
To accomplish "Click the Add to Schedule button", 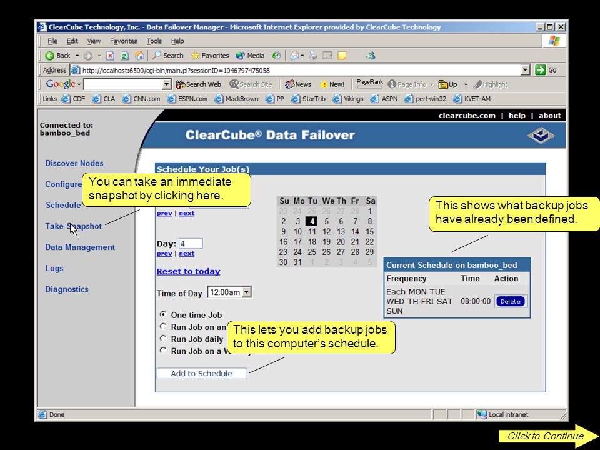I will tap(202, 374).
